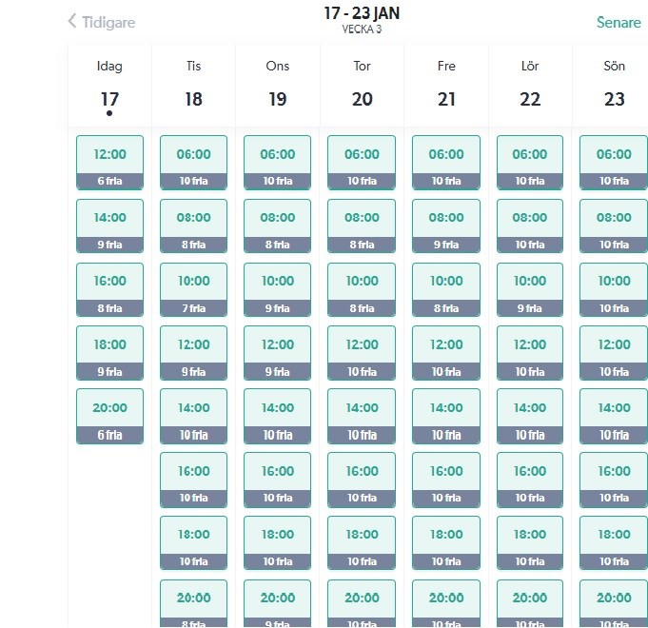The width and height of the screenshot is (648, 628).
Task: Click the Sön 23 day header
Action: (x=614, y=86)
